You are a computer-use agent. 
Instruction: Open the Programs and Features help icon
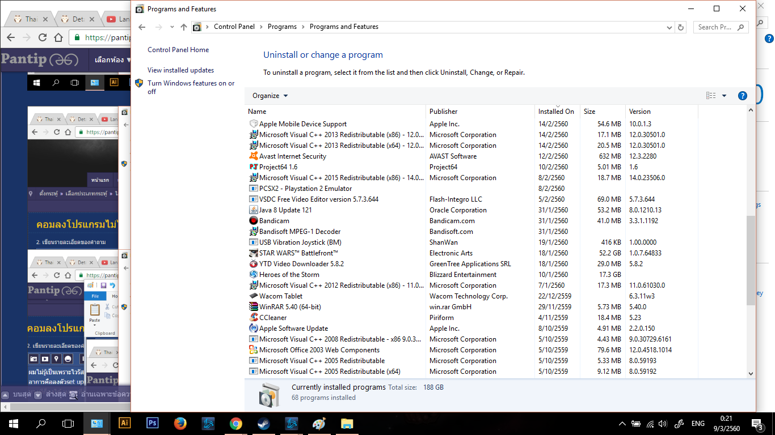pos(742,96)
